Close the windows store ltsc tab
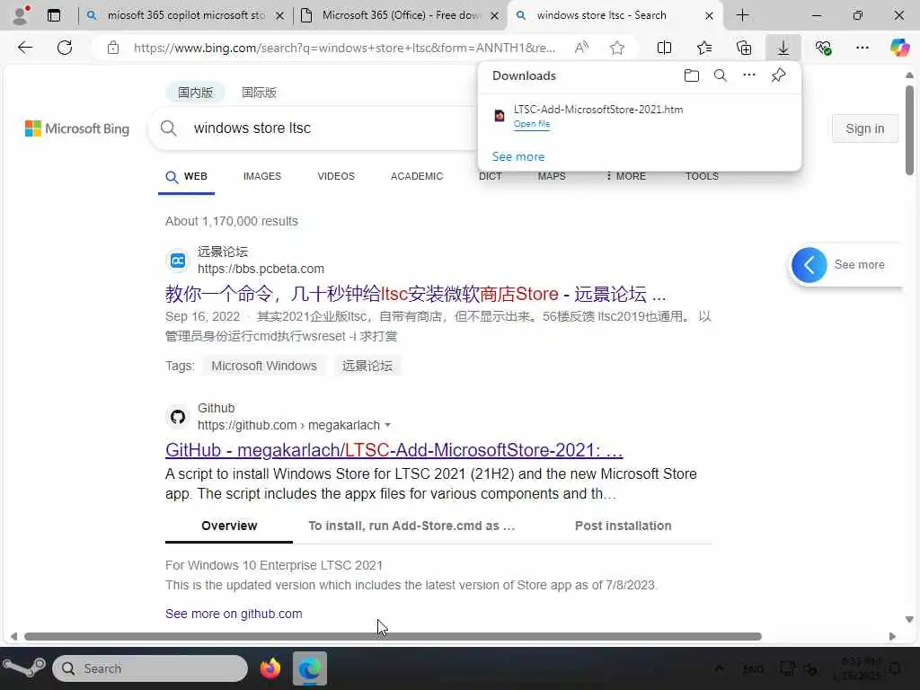Viewport: 920px width, 690px height. click(x=709, y=16)
